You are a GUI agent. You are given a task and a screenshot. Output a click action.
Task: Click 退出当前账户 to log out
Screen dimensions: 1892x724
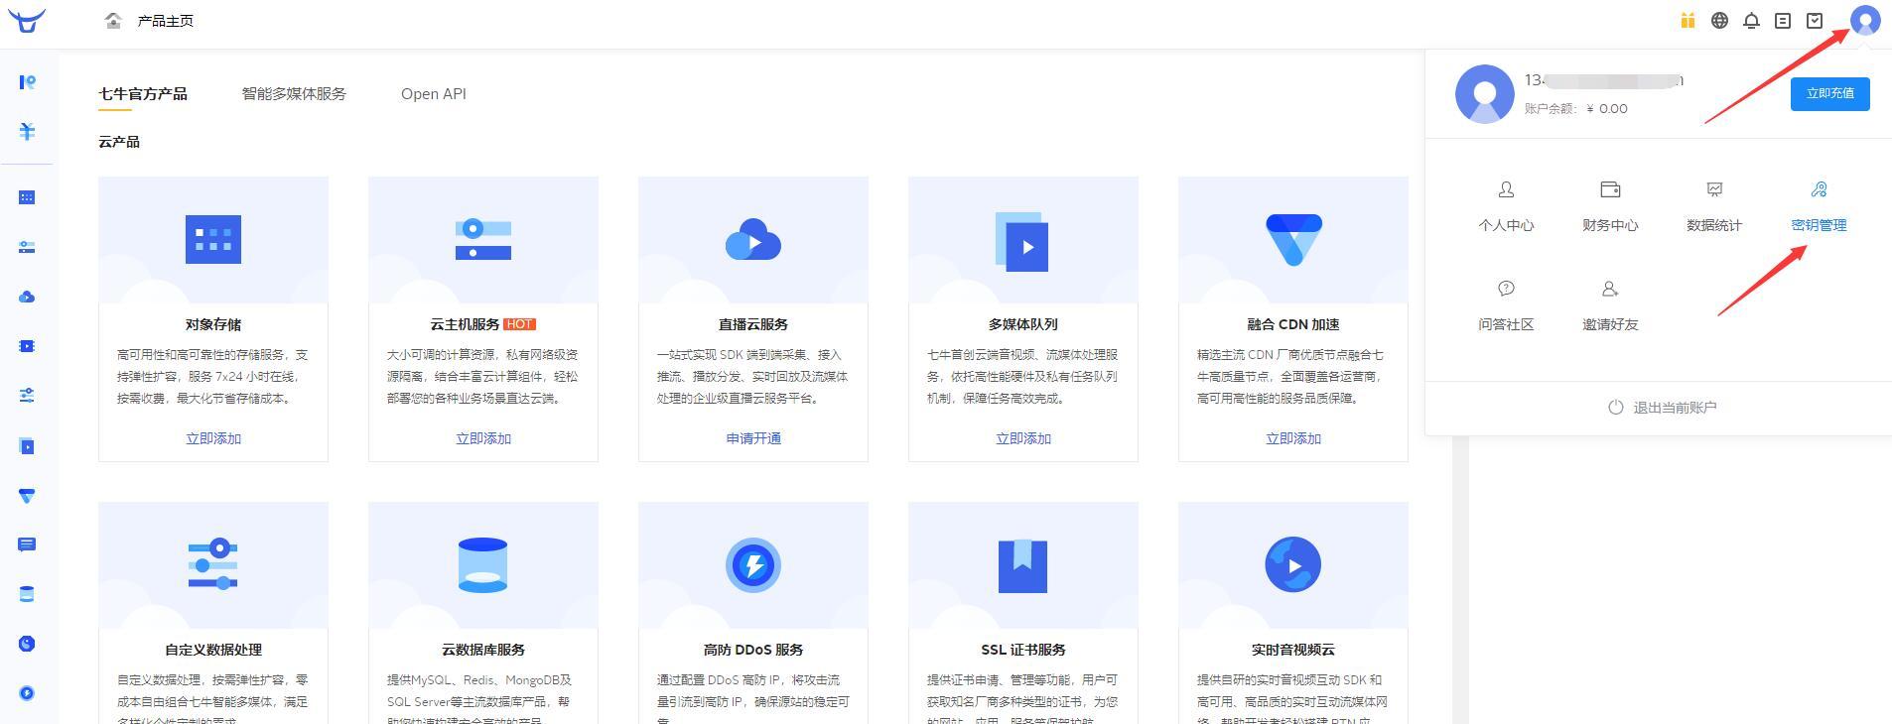click(x=1662, y=408)
